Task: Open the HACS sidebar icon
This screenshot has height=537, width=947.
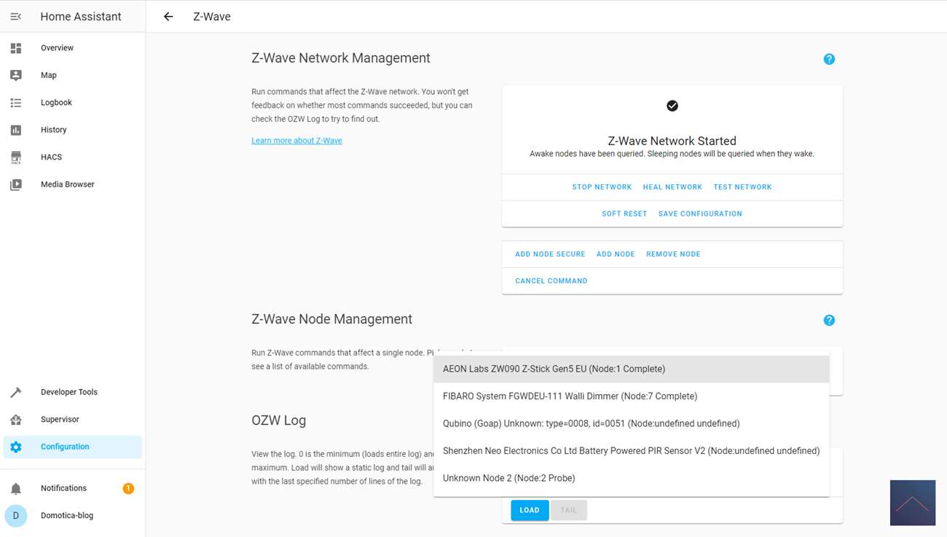Action: 16,157
